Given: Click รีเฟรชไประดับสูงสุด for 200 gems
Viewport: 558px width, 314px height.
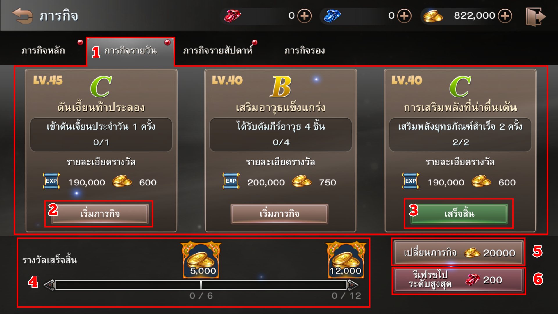Looking at the screenshot, I should click(459, 280).
